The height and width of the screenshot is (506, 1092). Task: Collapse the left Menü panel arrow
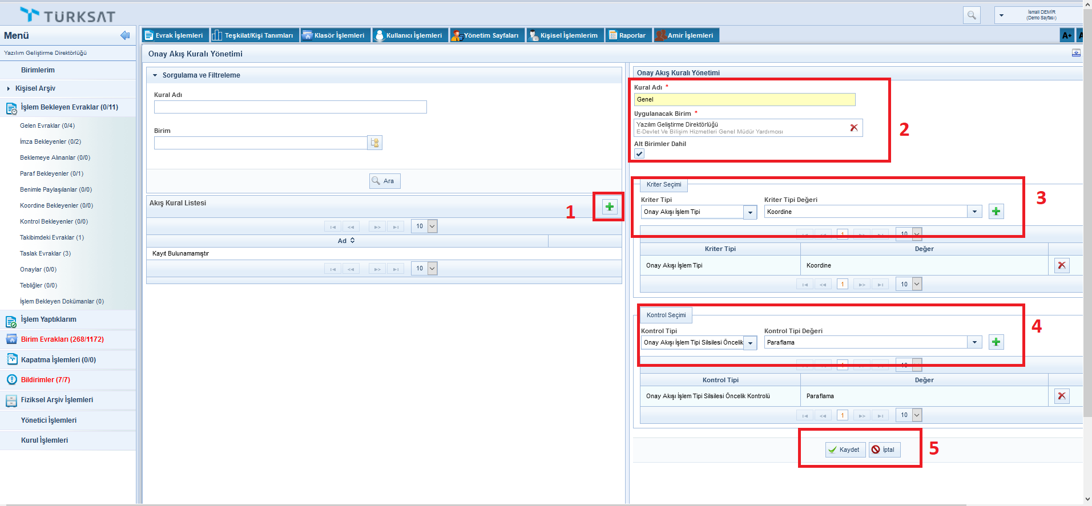[x=125, y=35]
